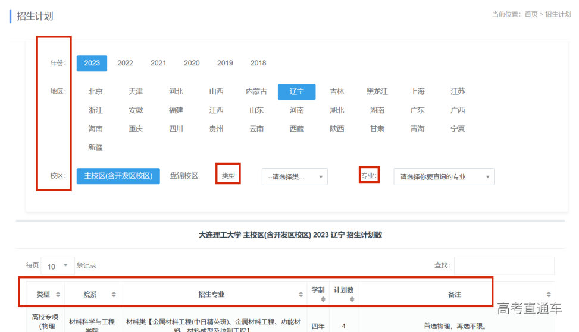The image size is (579, 332).
Task: Sort table by 院系 column arrows
Action: [x=114, y=295]
